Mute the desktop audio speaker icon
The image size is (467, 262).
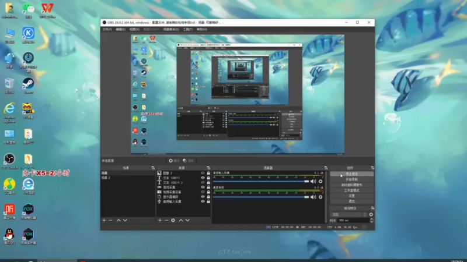[x=313, y=197]
